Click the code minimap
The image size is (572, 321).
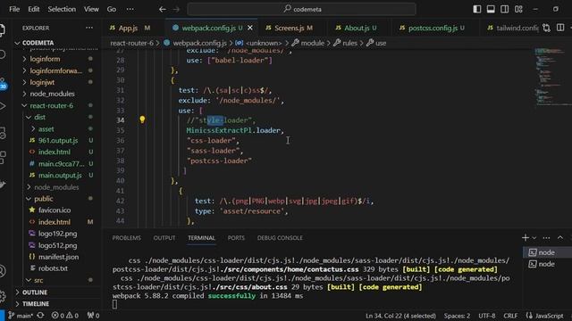click(551, 77)
